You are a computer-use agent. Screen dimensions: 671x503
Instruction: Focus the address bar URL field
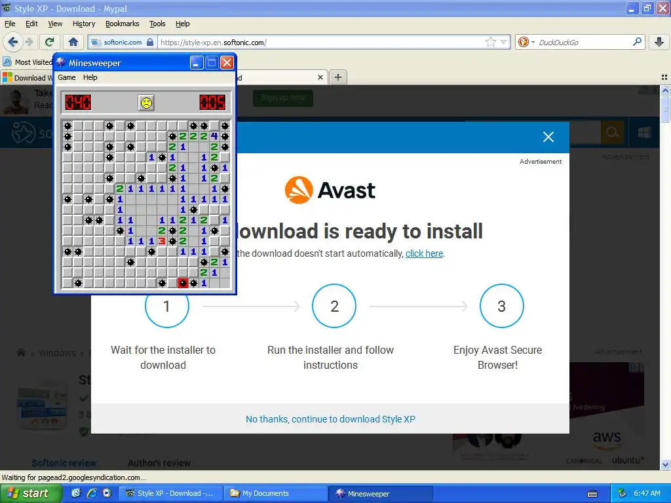pyautogui.click(x=321, y=42)
